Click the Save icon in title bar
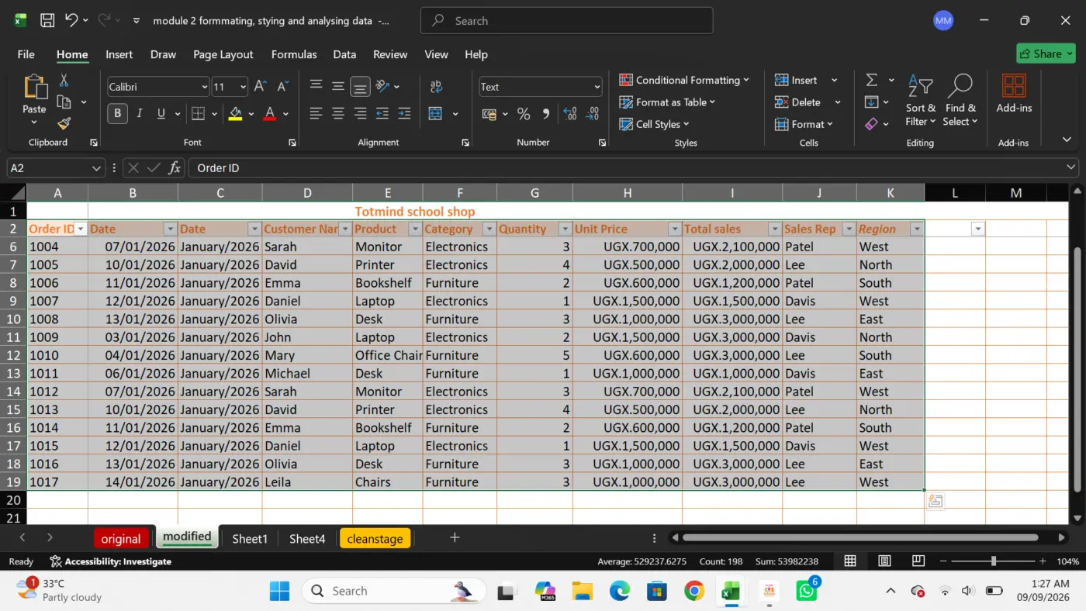The image size is (1086, 611). point(47,21)
